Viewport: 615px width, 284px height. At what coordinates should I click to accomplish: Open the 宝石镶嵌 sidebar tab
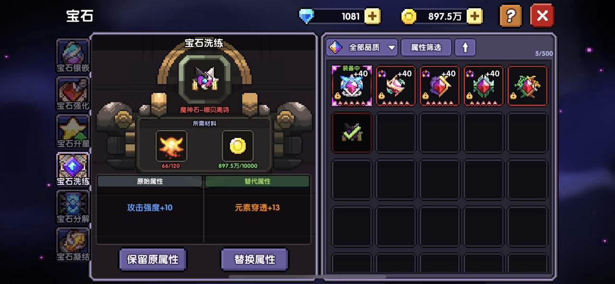73,56
